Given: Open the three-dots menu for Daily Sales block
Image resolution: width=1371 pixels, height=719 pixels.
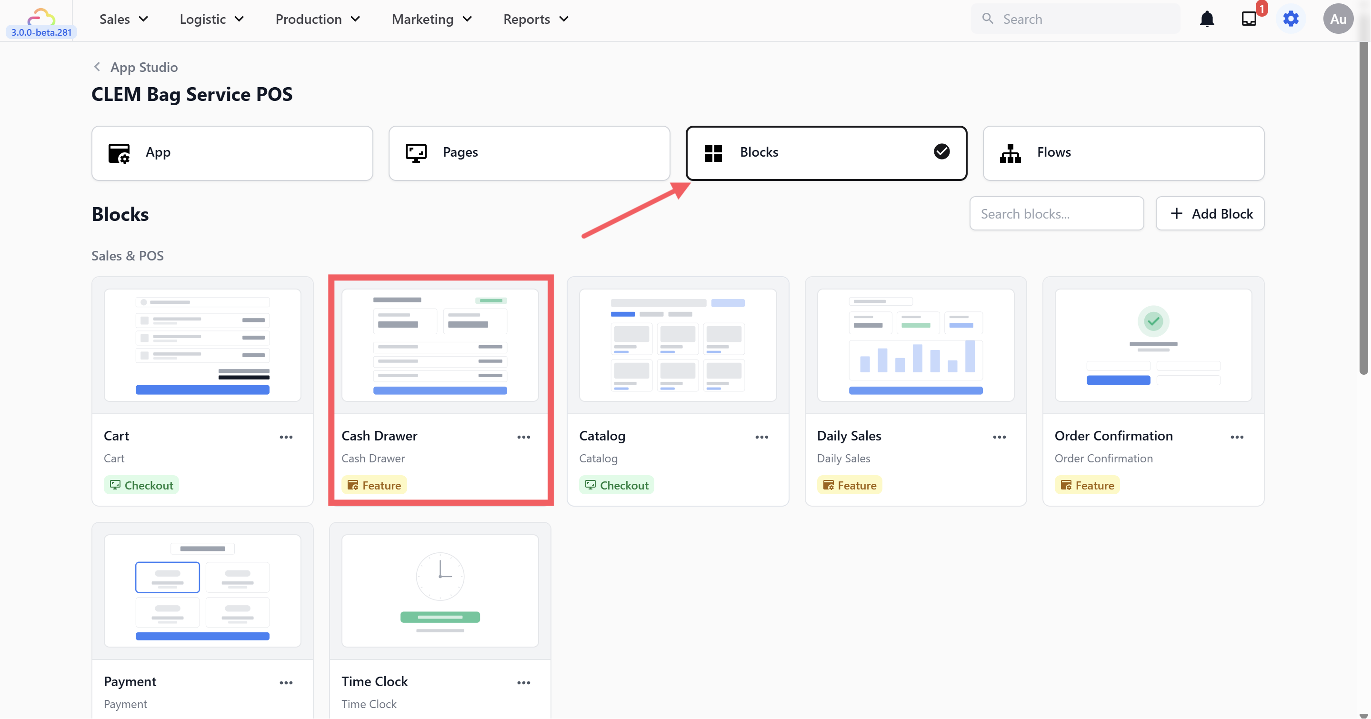Looking at the screenshot, I should (999, 437).
